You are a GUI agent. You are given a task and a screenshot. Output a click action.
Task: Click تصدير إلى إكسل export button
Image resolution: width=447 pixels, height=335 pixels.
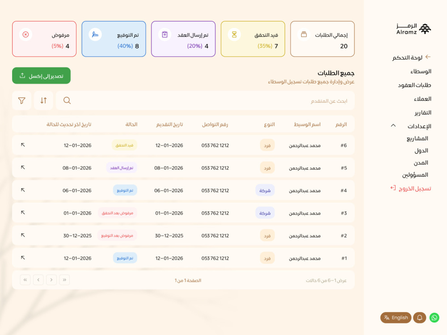pyautogui.click(x=41, y=76)
